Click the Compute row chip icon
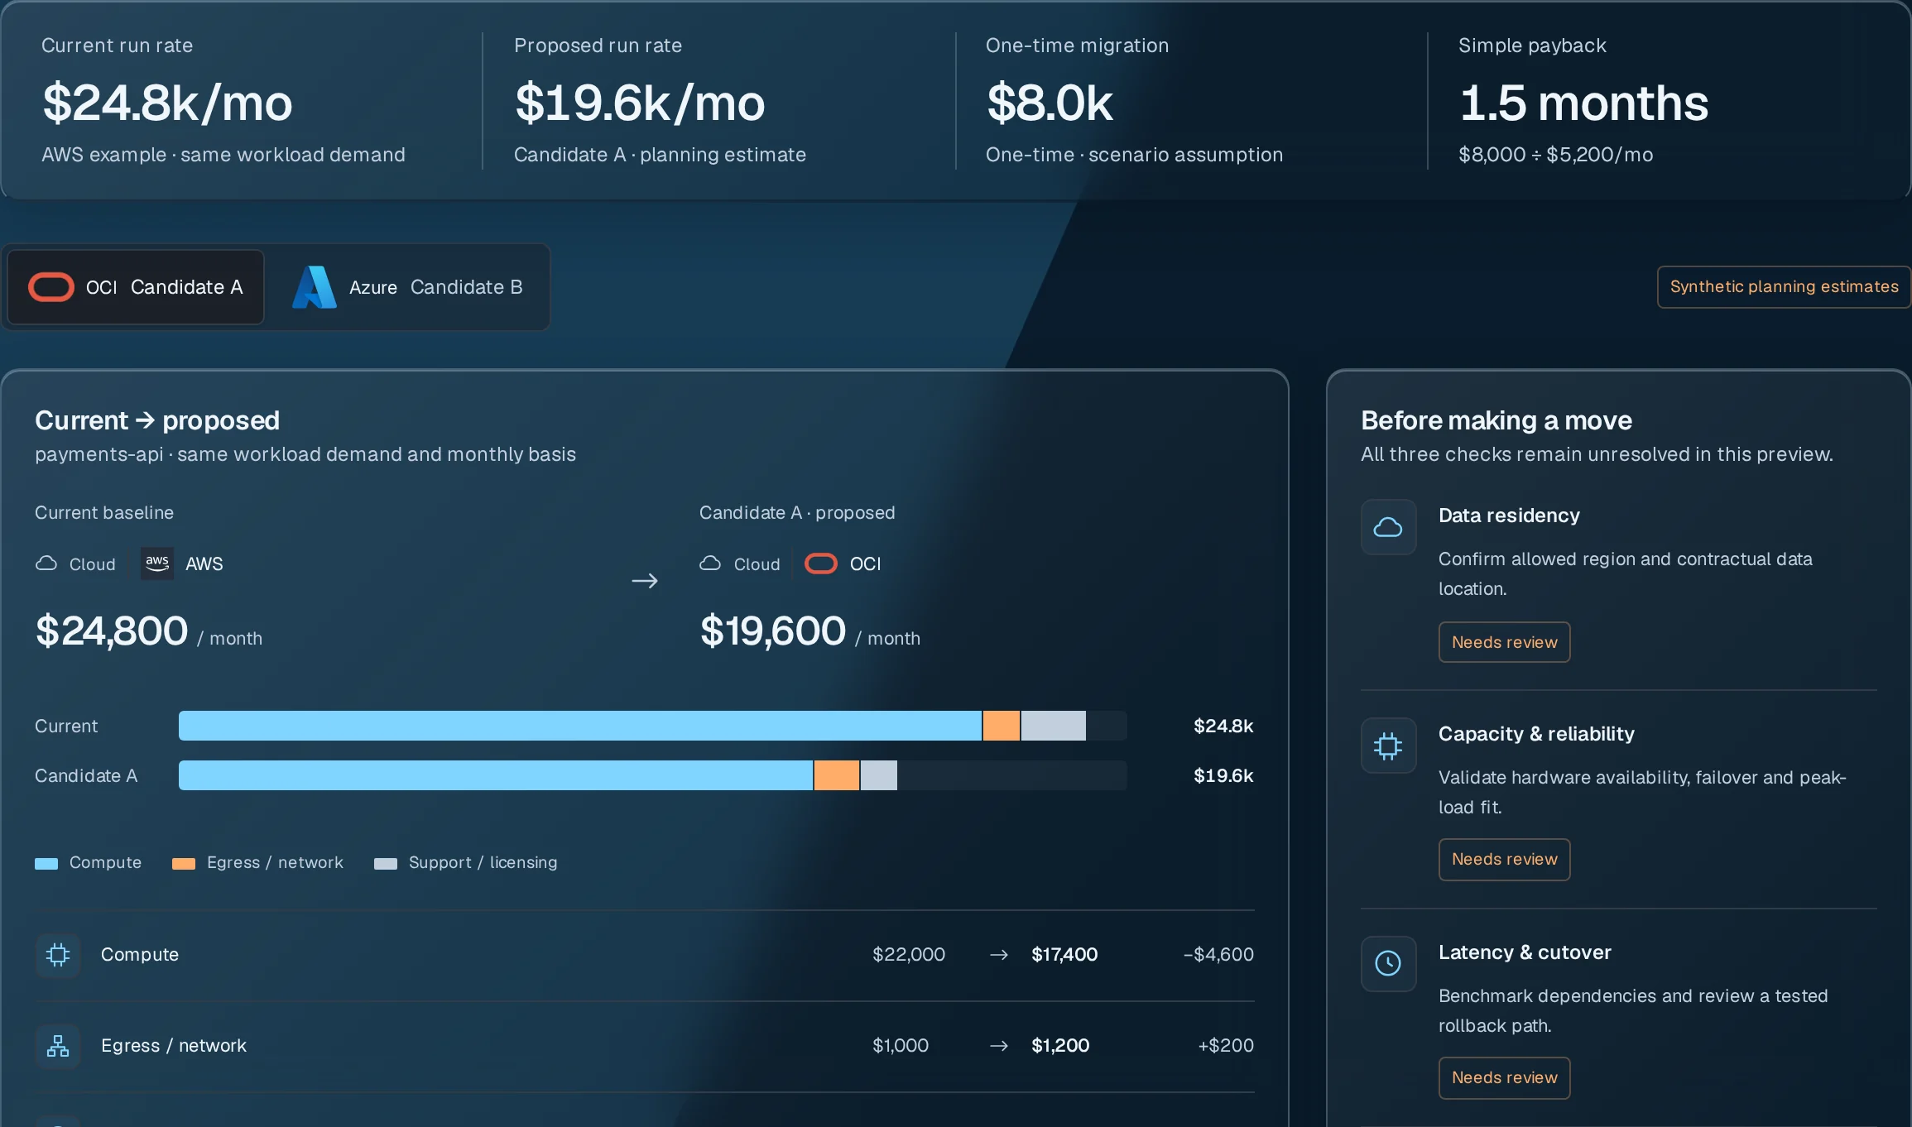The height and width of the screenshot is (1127, 1912). click(58, 955)
